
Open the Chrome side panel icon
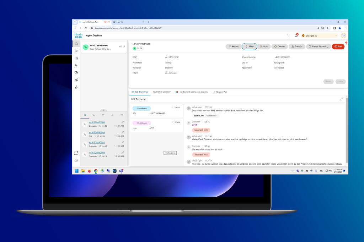334,28
